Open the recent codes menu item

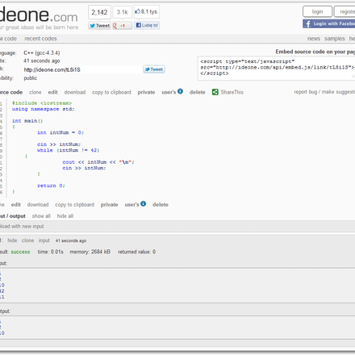[40, 39]
